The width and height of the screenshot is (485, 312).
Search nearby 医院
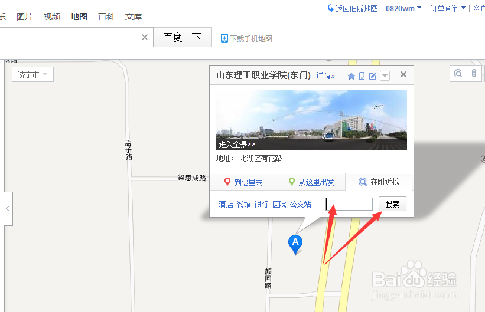(279, 204)
